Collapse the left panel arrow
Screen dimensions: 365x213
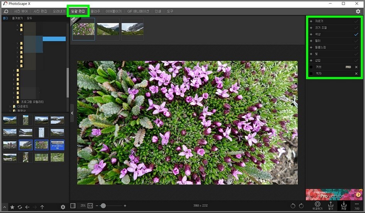[72, 113]
